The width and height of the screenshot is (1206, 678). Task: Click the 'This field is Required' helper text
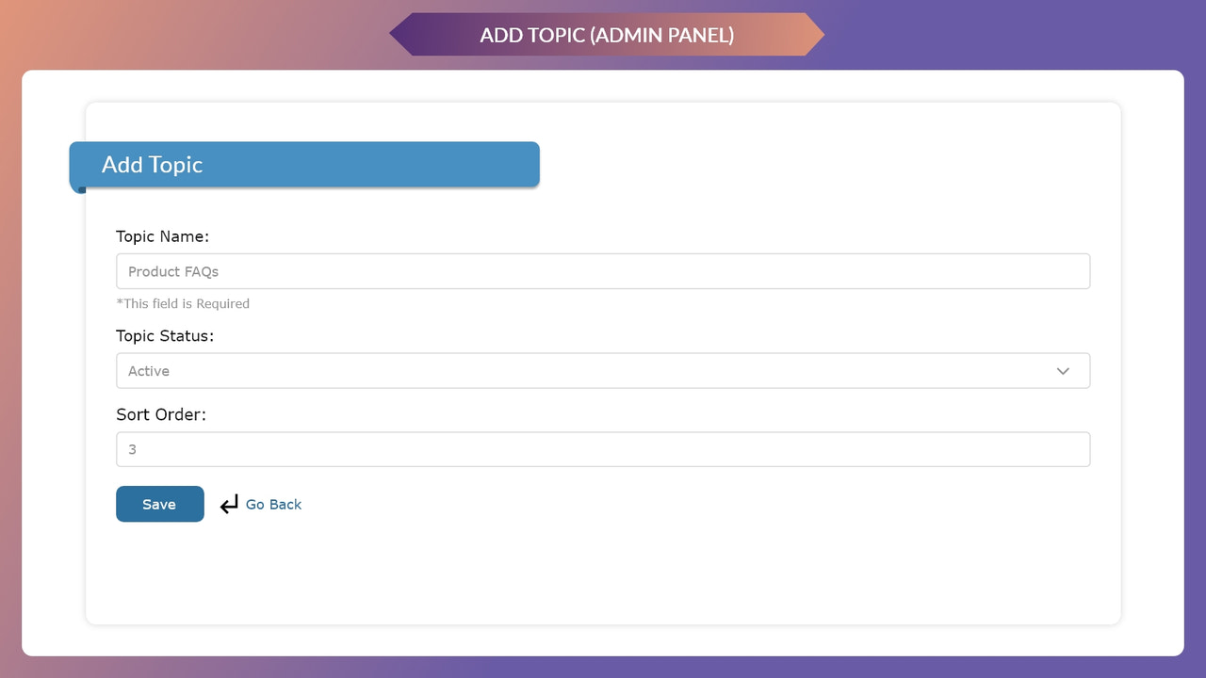coord(183,303)
